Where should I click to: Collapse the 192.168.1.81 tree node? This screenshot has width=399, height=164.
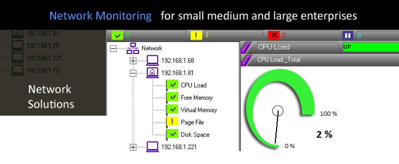pyautogui.click(x=133, y=73)
